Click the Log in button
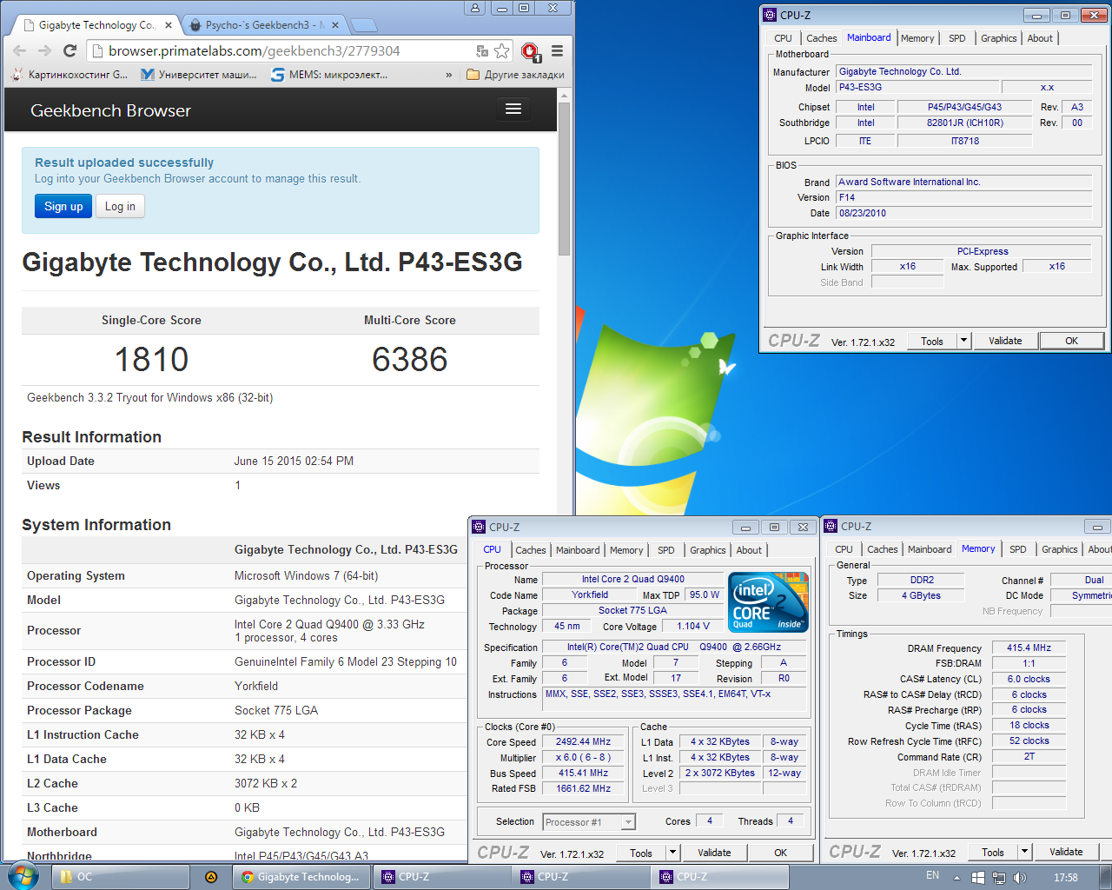Viewport: 1112px width, 890px height. (x=120, y=206)
